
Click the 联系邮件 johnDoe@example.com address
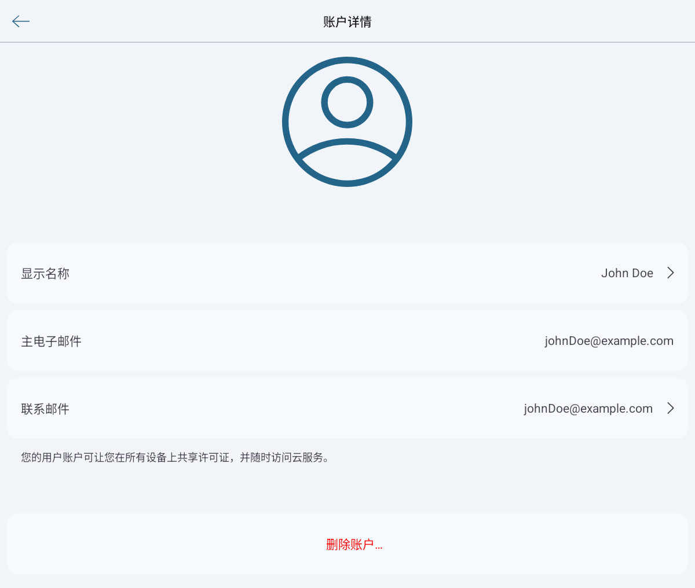[x=588, y=409]
